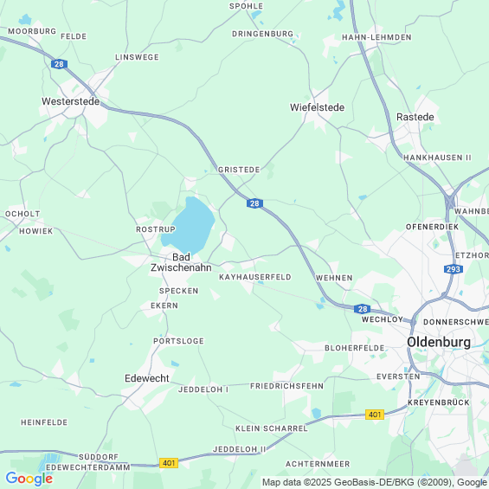Click the yellow 401 shield near Kreyenbrück
Viewport: 489px width, 489px height.
(375, 415)
